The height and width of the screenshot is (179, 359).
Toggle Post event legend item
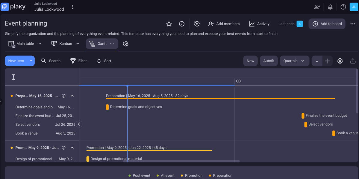(x=139, y=175)
